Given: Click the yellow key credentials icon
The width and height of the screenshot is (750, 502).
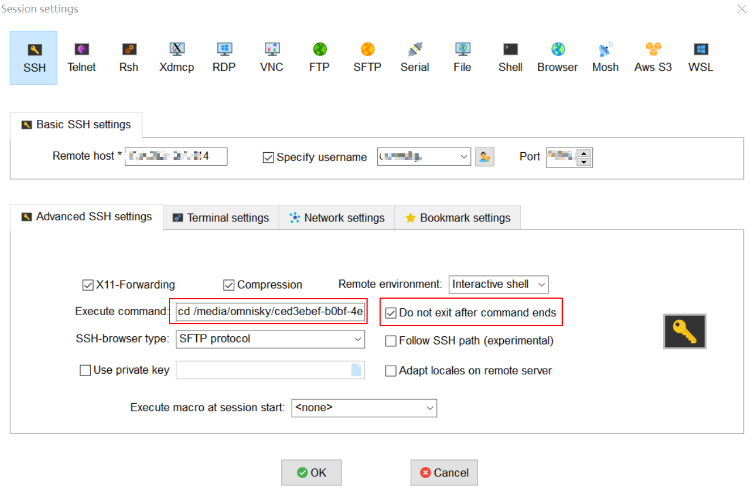Looking at the screenshot, I should click(x=684, y=331).
